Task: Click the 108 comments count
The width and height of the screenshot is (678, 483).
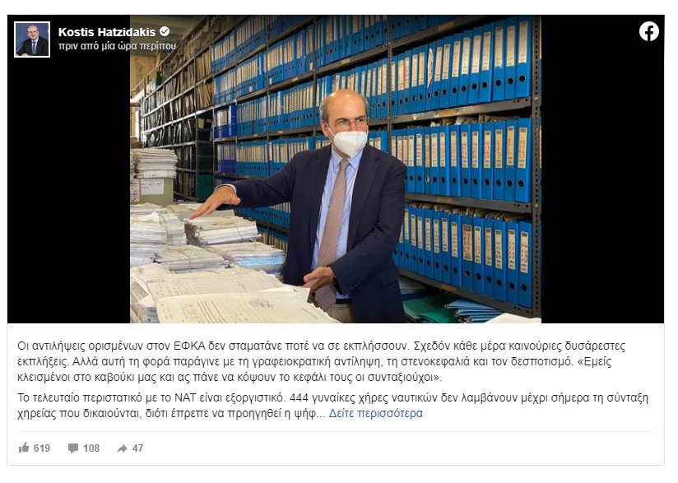Action: (x=91, y=448)
